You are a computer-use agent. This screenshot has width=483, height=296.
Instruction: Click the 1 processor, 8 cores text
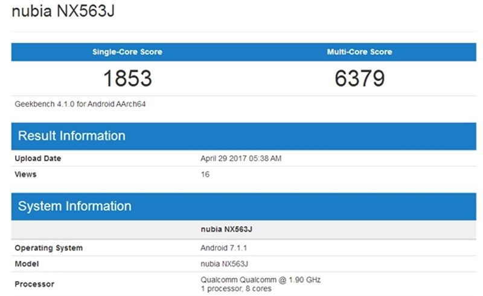tap(236, 289)
